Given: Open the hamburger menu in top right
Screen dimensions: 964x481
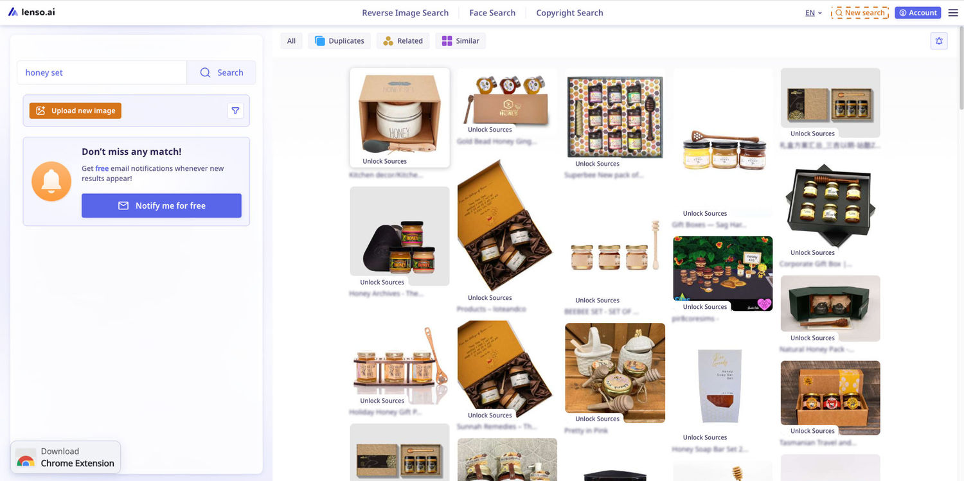Looking at the screenshot, I should pos(953,12).
